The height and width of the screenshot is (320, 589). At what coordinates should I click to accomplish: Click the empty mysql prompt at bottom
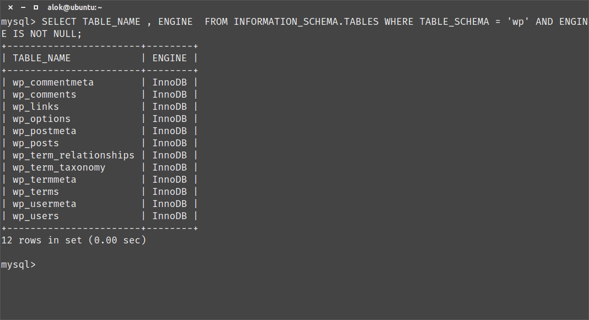pos(18,265)
